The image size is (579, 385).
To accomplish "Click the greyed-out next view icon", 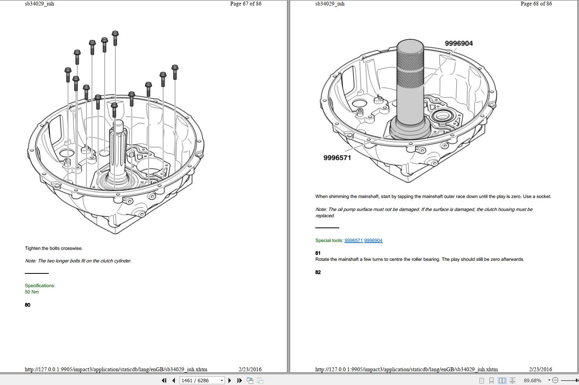I will tap(260, 380).
